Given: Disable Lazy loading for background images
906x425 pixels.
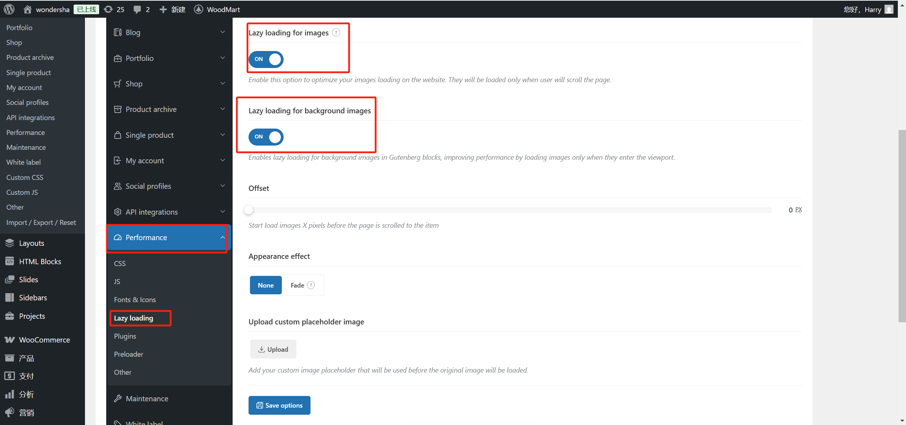Looking at the screenshot, I should coord(266,137).
